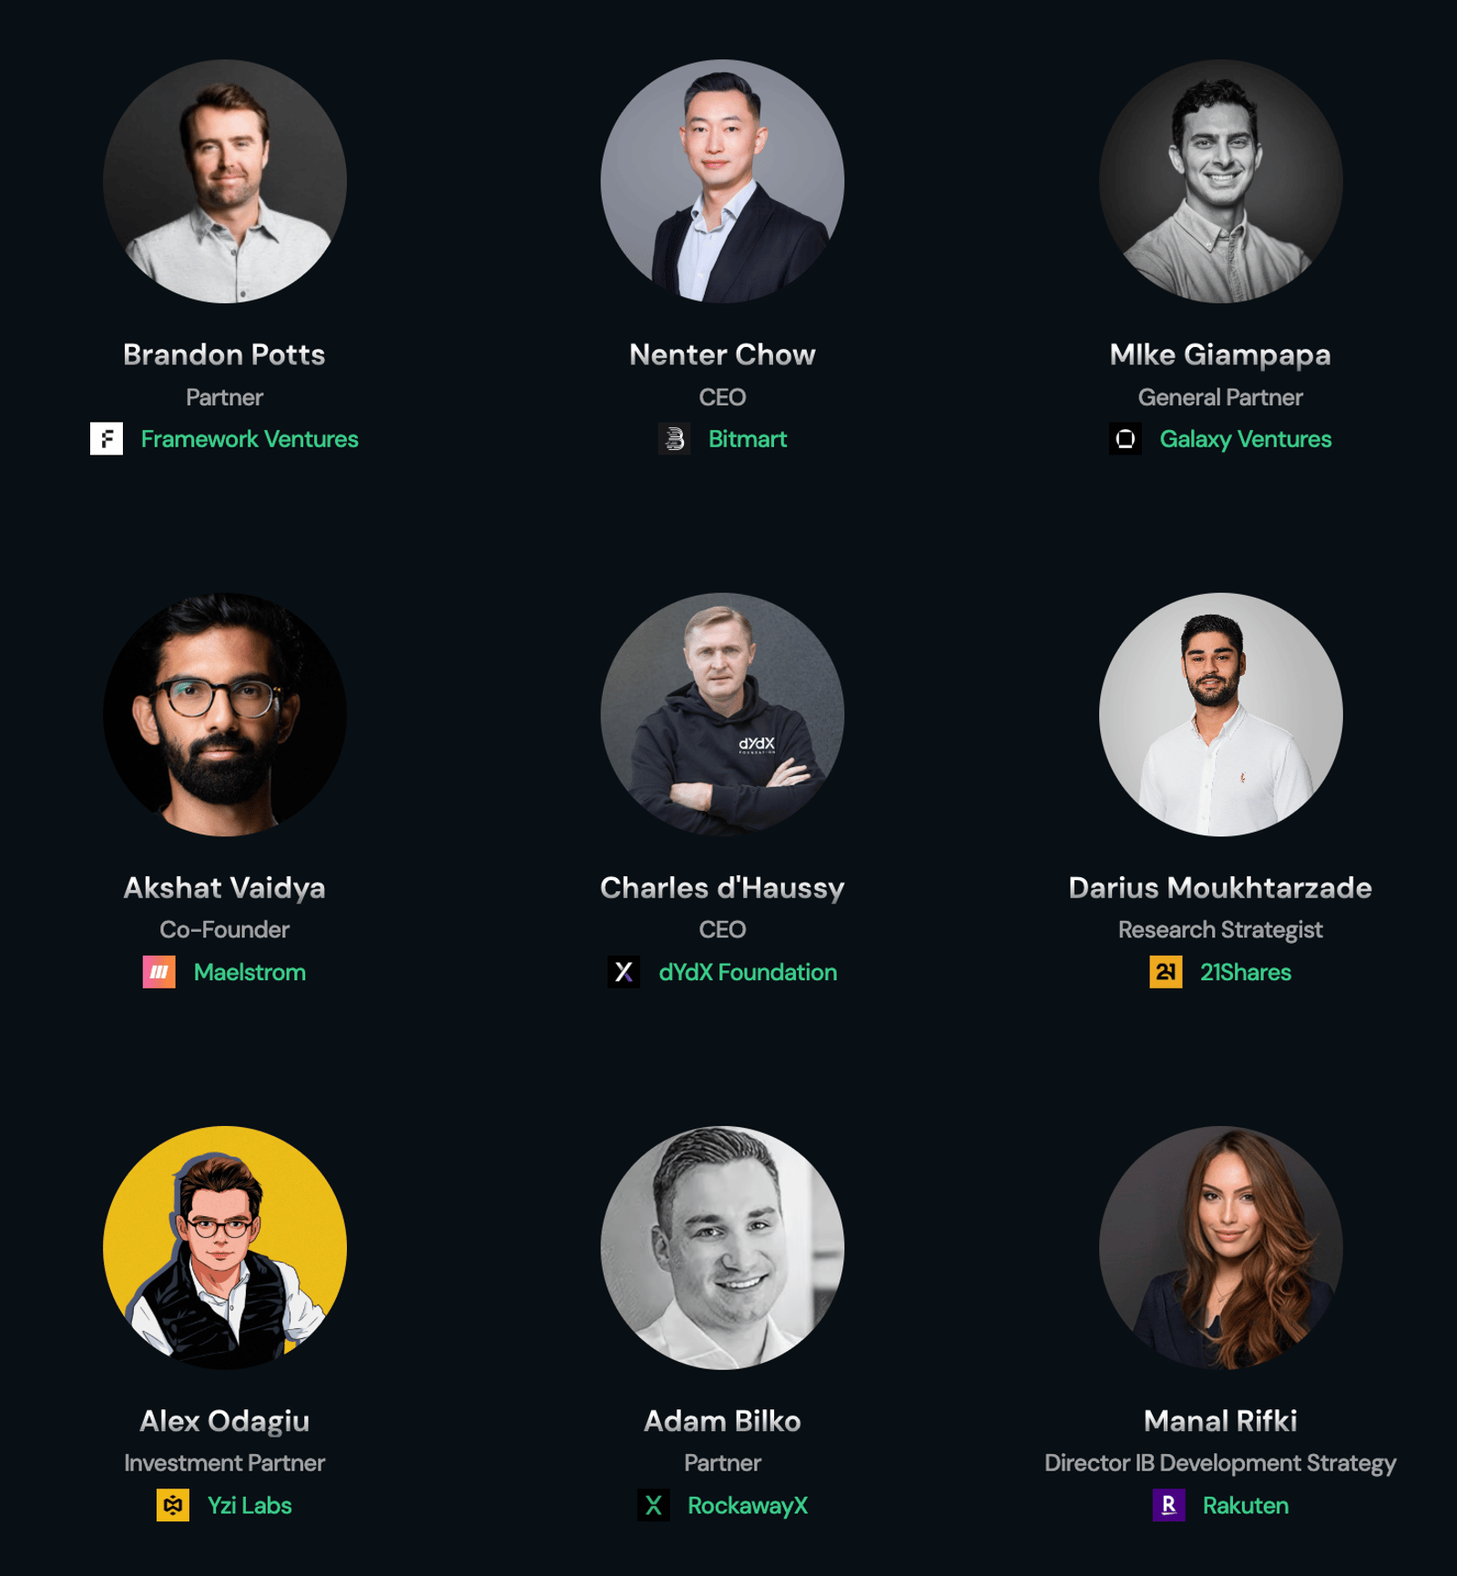The width and height of the screenshot is (1457, 1576).
Task: Open Alex Odagiu's illustrated avatar
Action: 225,1247
